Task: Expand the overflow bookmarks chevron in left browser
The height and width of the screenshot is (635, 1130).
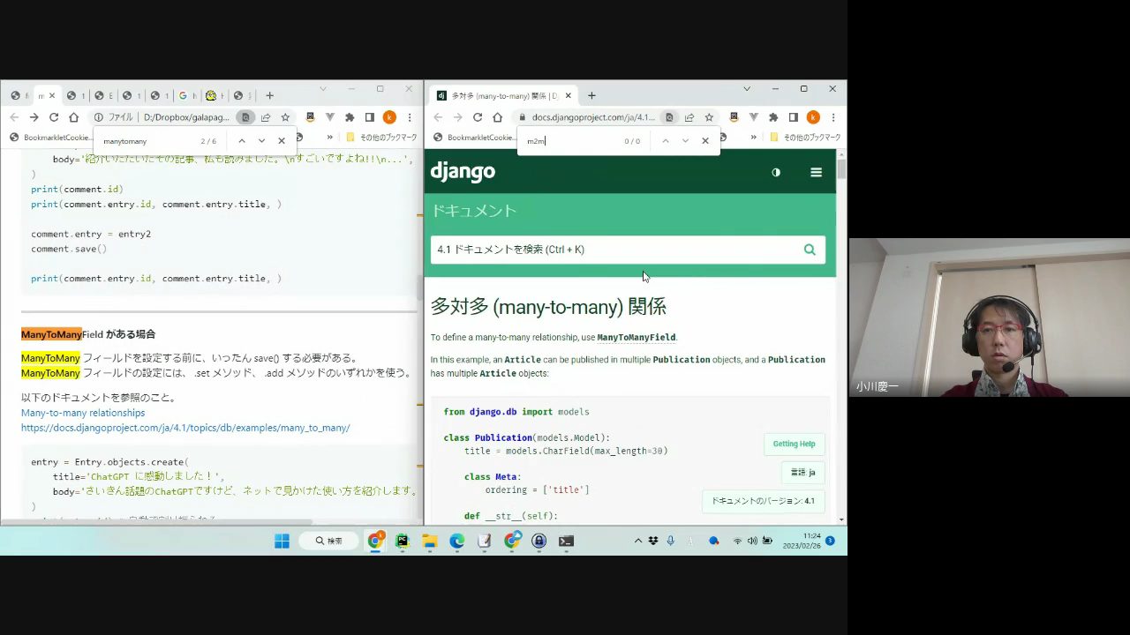Action: click(x=330, y=138)
